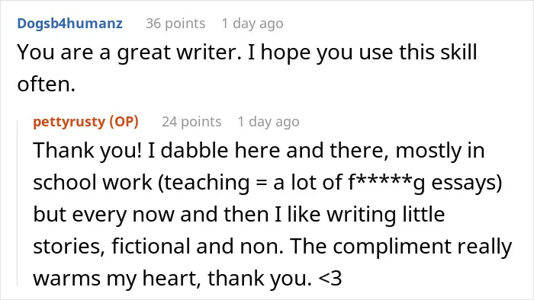The height and width of the screenshot is (300, 534).
Task: Click the 24 points score label
Action: 191,122
